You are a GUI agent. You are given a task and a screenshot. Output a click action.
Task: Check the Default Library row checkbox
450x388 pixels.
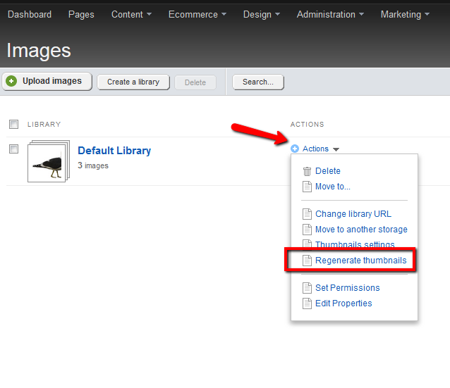(x=14, y=149)
